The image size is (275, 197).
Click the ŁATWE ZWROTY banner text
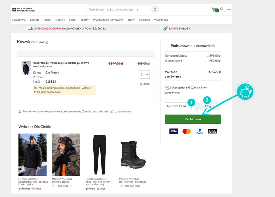(x=179, y=28)
